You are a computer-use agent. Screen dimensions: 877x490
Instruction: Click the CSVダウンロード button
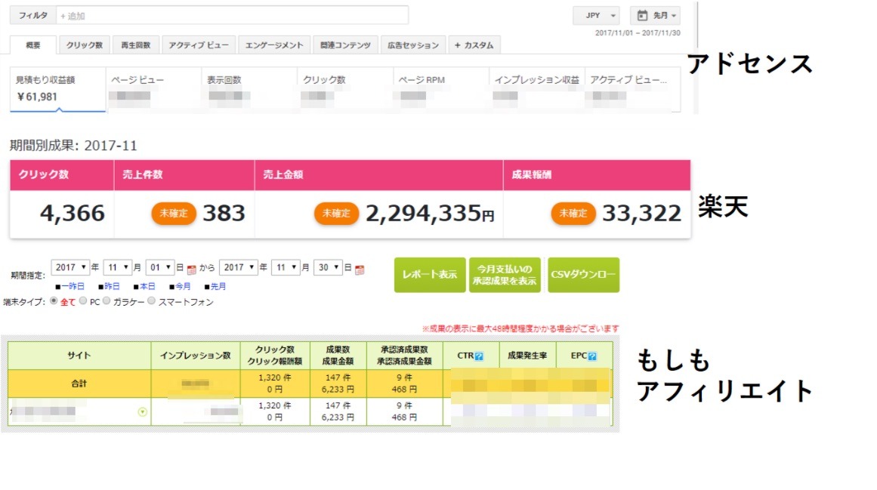coord(583,275)
